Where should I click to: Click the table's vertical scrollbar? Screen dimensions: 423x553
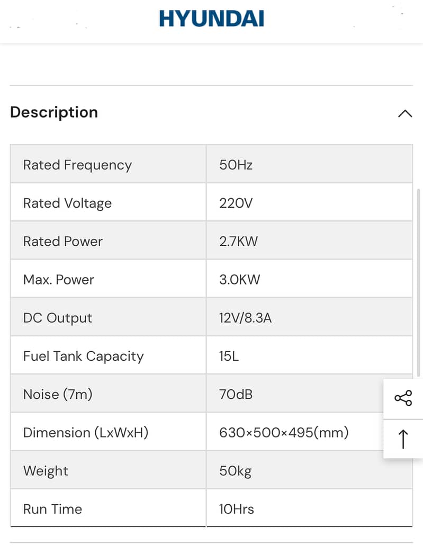pos(418,283)
